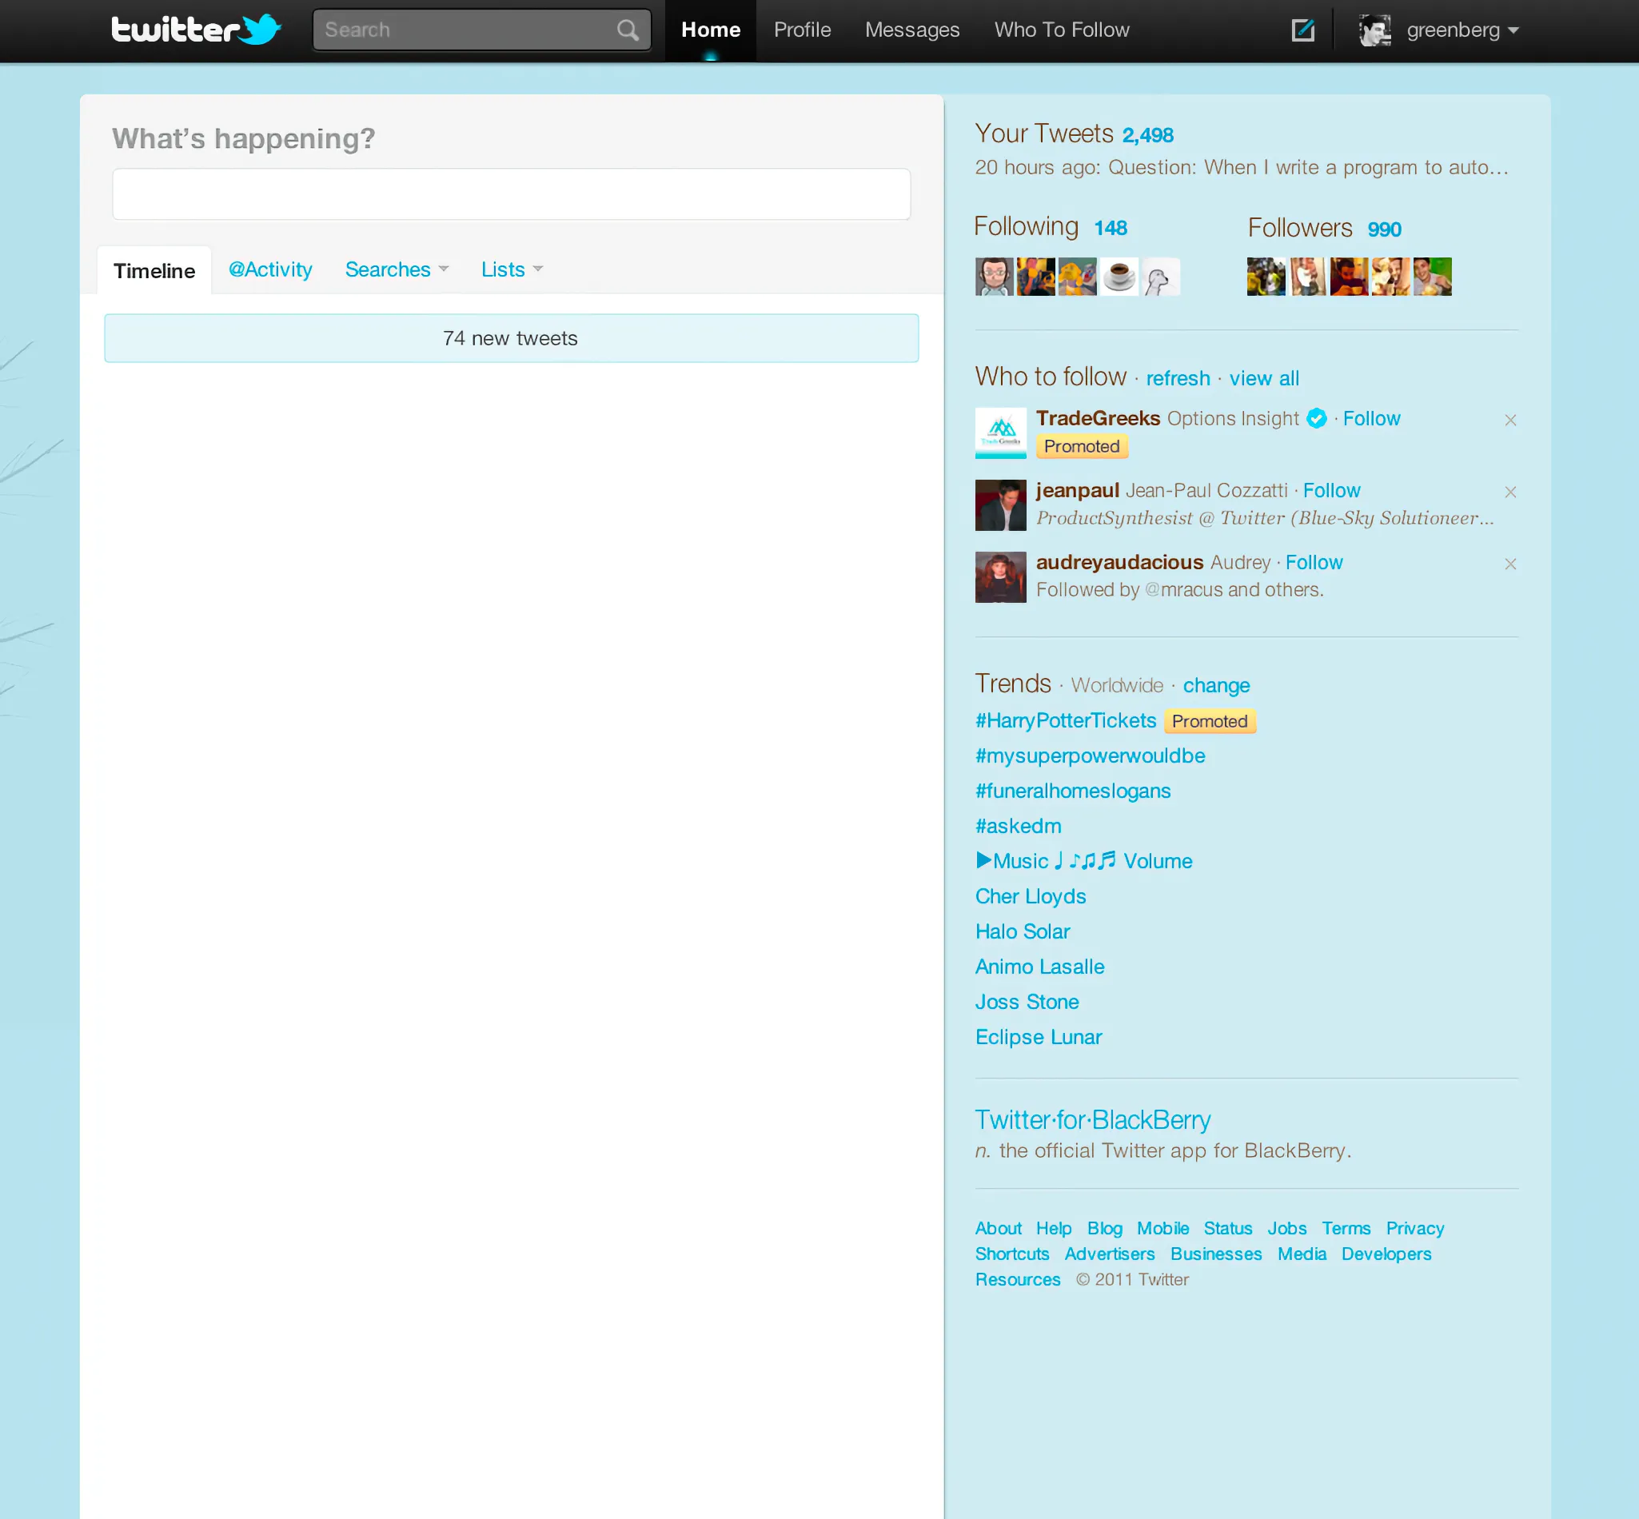The height and width of the screenshot is (1519, 1639).
Task: Open the Privacy footer link
Action: (x=1414, y=1228)
